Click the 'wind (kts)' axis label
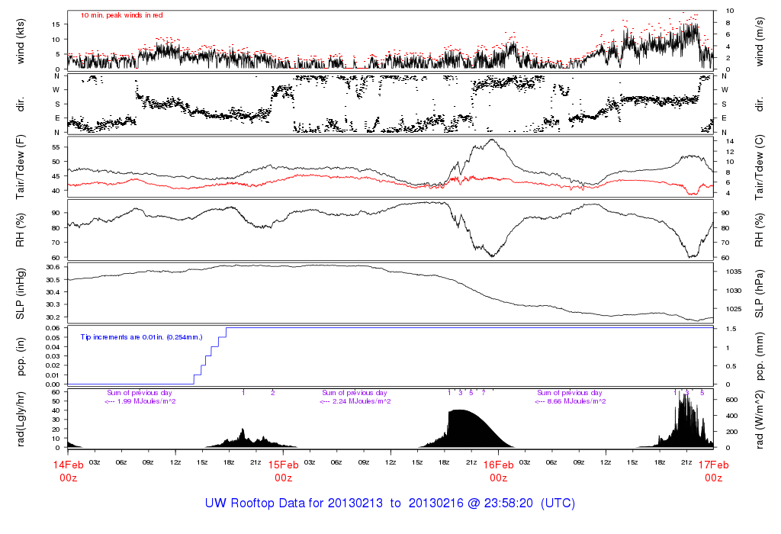The image size is (781, 534). 21,40
